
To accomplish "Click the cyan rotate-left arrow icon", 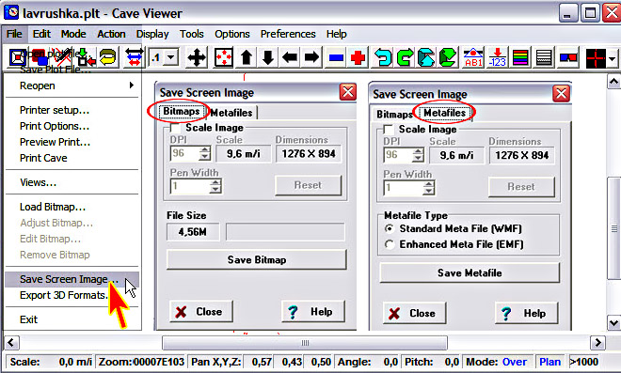I will [x=383, y=57].
